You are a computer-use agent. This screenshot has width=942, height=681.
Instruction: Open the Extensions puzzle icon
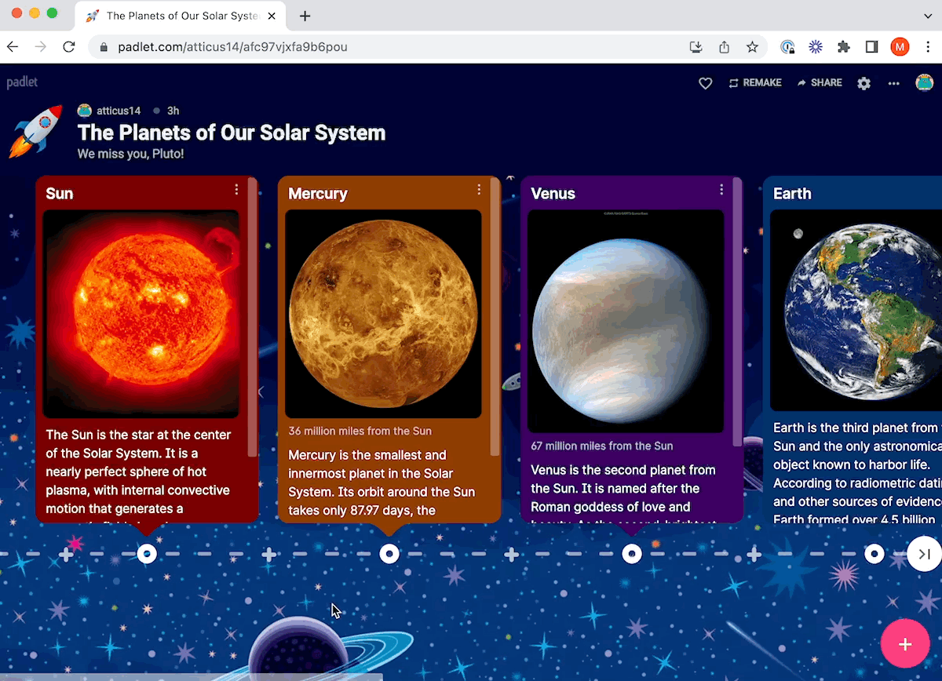(x=844, y=47)
